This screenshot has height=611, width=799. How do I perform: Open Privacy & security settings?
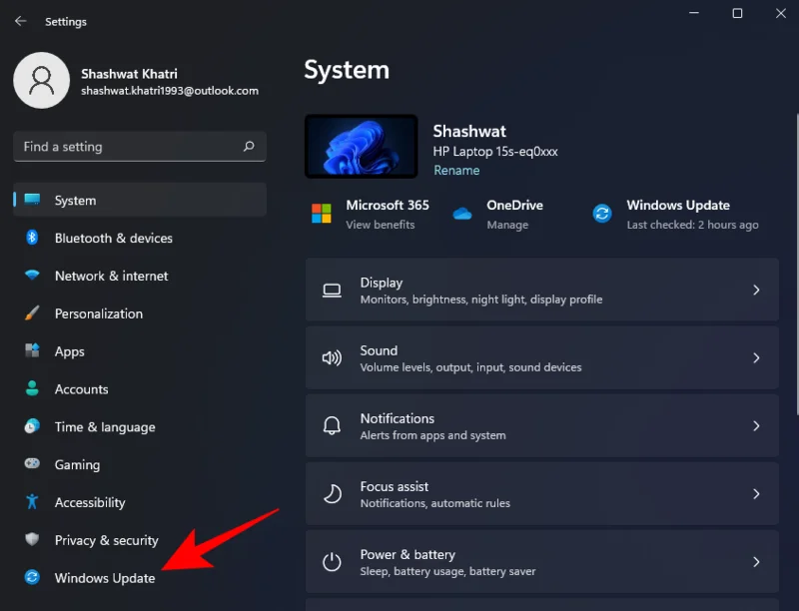tap(106, 540)
